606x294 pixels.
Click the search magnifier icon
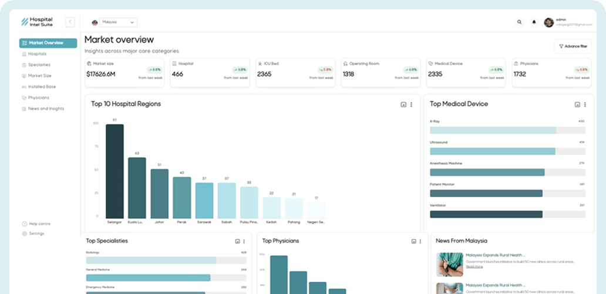point(519,22)
